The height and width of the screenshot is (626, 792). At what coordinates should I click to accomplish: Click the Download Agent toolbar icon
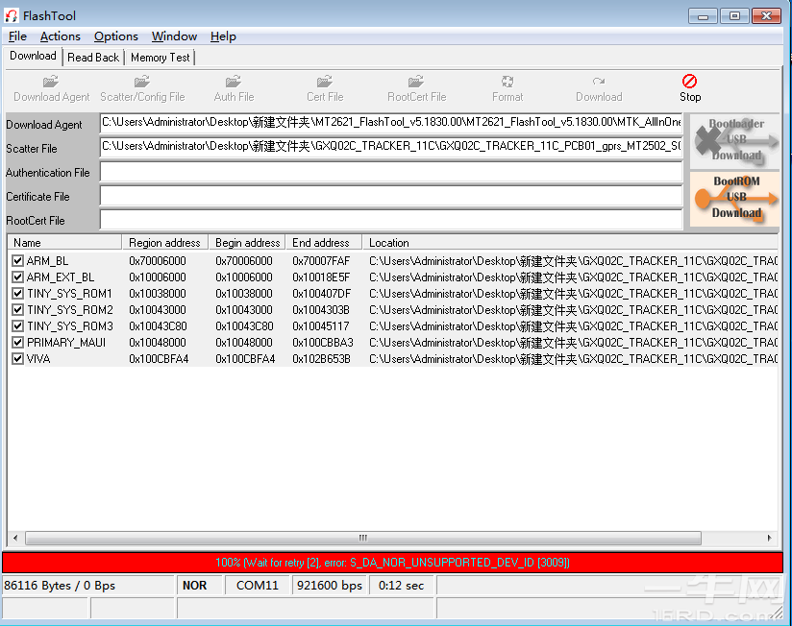[x=51, y=83]
